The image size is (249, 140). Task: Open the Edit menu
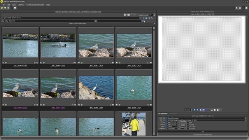8,5
